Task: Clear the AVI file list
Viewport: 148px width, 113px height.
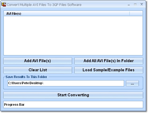Action: click(38, 70)
